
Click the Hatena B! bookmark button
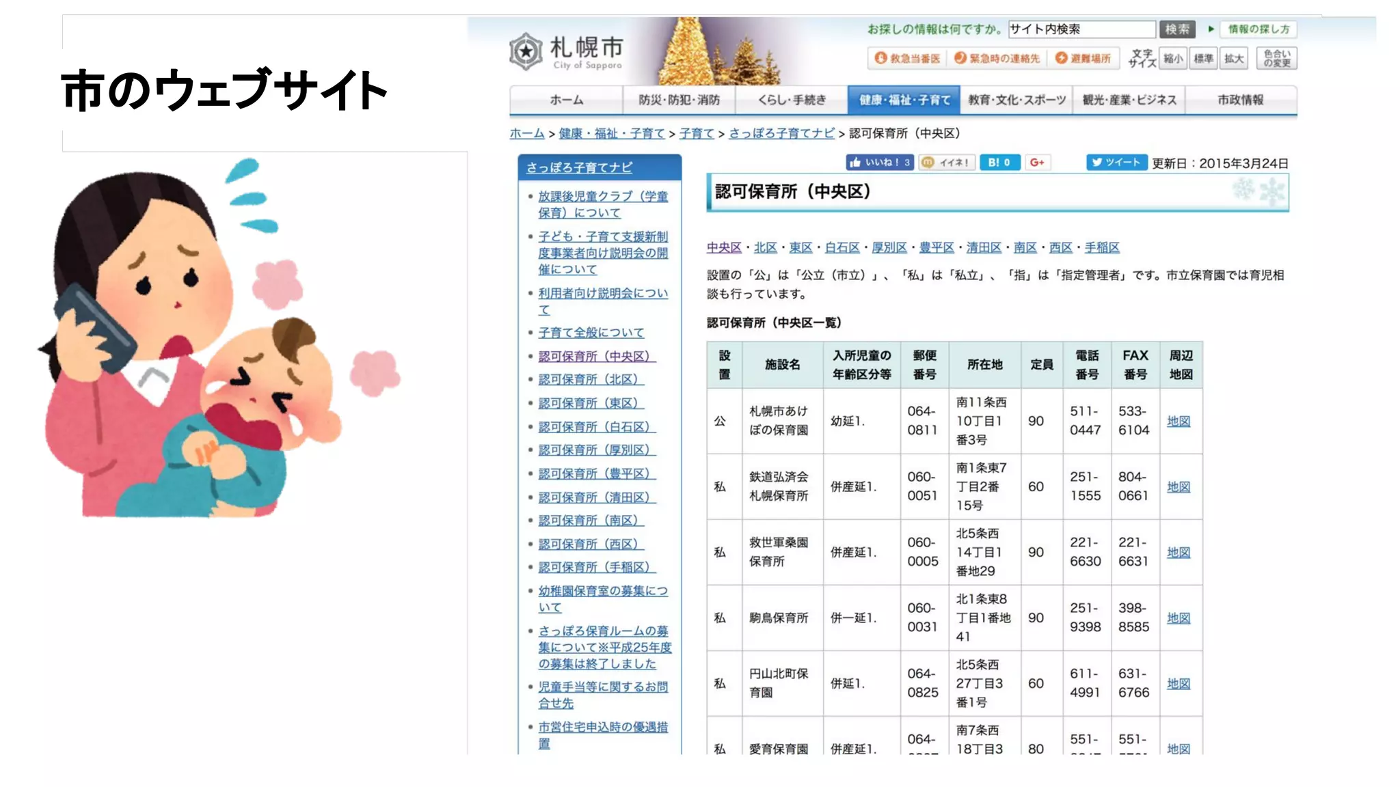click(1000, 163)
